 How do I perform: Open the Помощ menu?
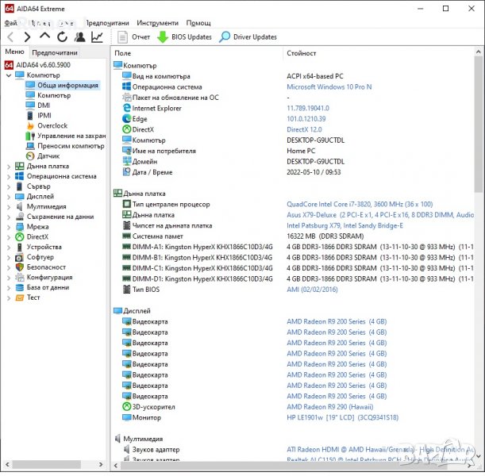pos(198,23)
